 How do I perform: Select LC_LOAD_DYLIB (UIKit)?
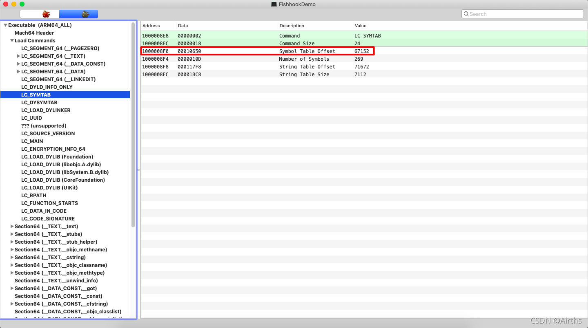[49, 188]
